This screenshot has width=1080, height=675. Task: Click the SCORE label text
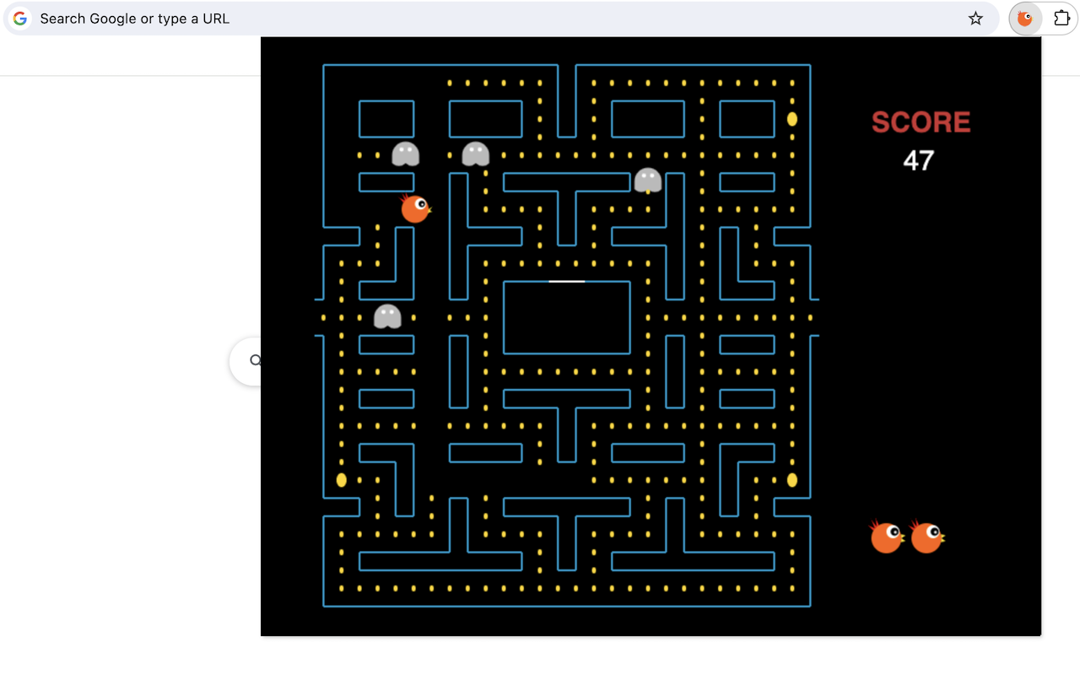(921, 122)
